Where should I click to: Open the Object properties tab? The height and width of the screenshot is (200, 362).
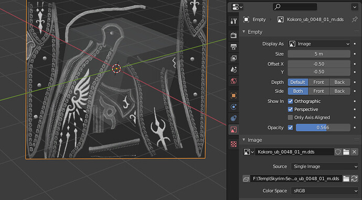point(233,96)
